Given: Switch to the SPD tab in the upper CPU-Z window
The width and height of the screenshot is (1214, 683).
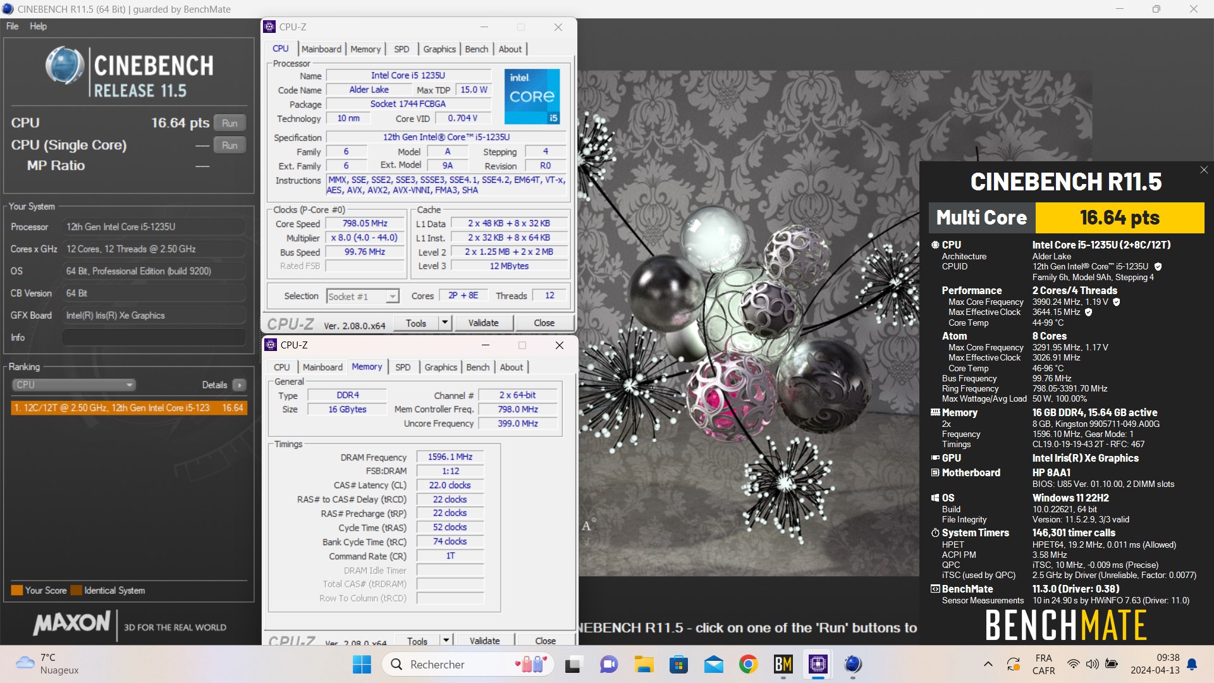Looking at the screenshot, I should tap(402, 49).
